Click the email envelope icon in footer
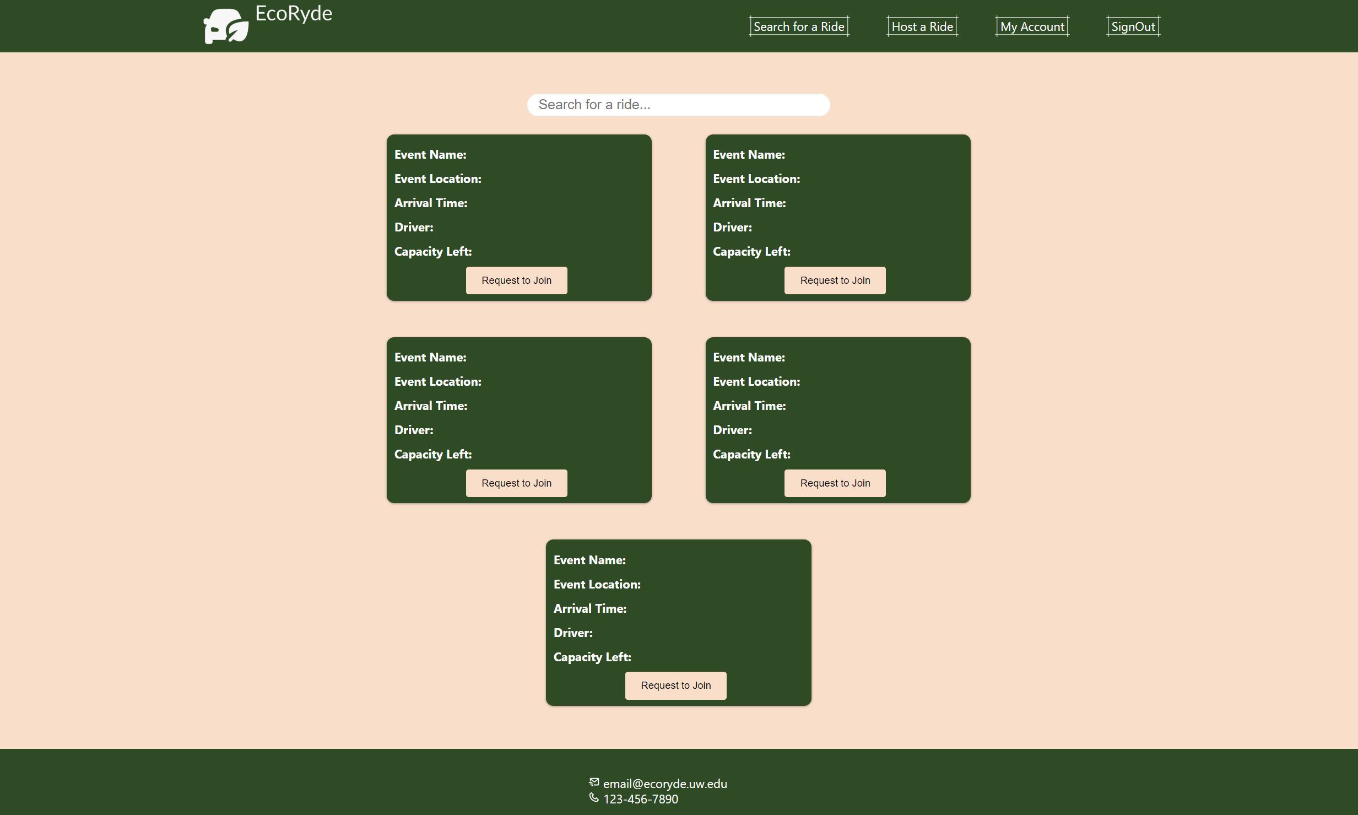Screen dimensions: 1358x815 coord(594,782)
